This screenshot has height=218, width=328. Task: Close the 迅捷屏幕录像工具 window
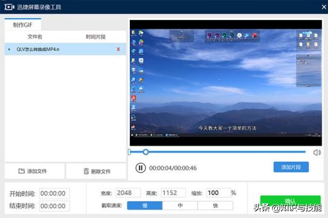(324, 7)
